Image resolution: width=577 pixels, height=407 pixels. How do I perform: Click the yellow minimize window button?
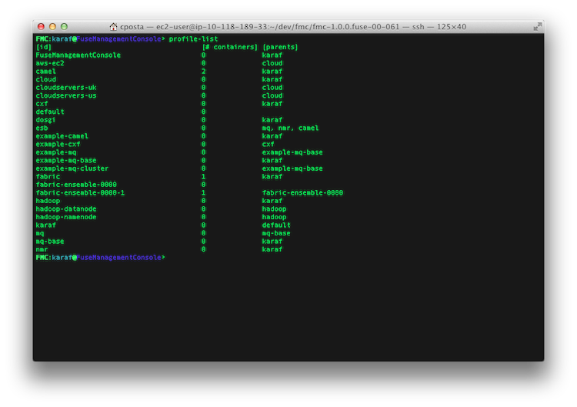pos(52,26)
